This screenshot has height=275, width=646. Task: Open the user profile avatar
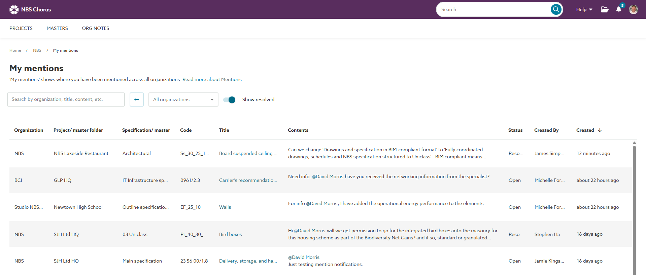634,9
